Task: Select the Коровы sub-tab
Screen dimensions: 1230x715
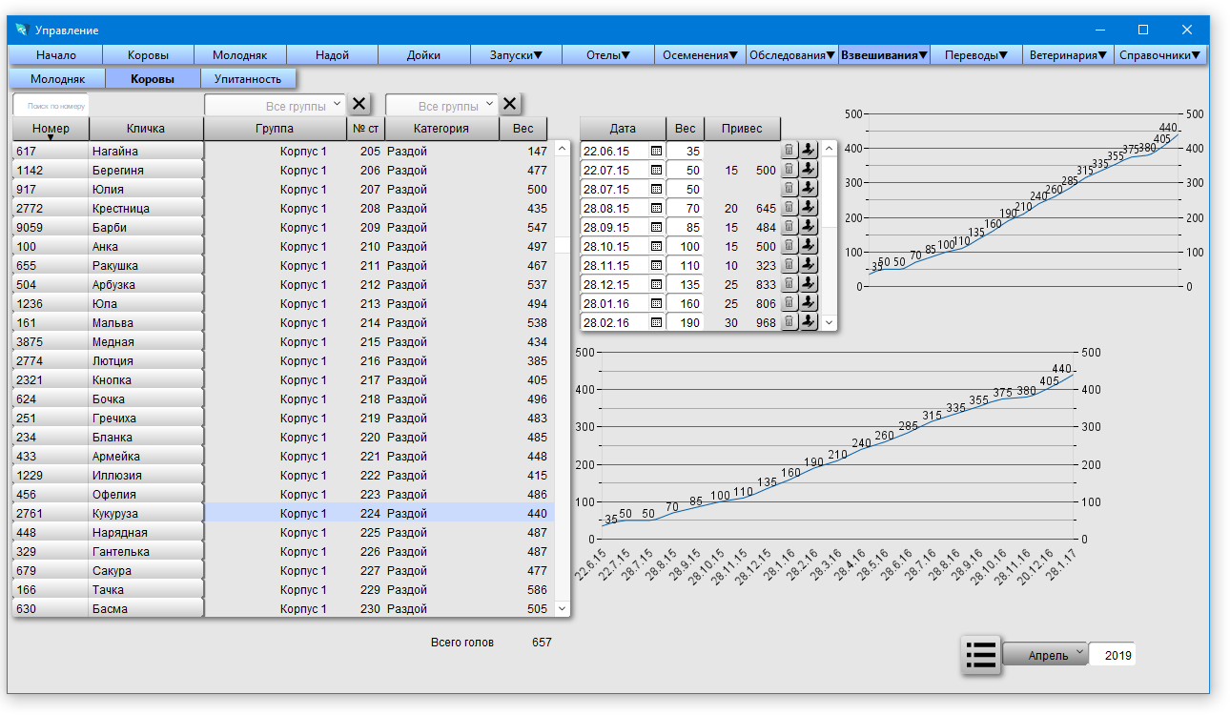Action: pyautogui.click(x=153, y=79)
